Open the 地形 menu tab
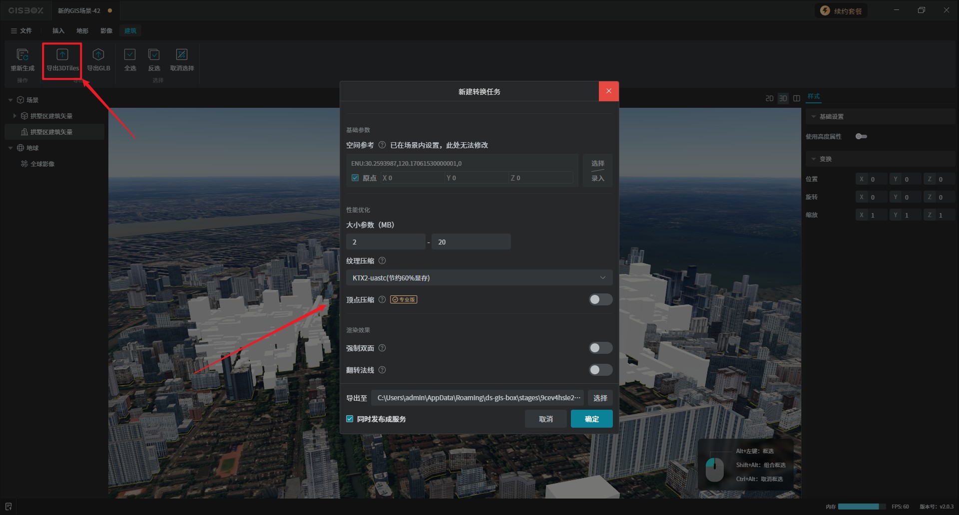Image resolution: width=959 pixels, height=515 pixels. tap(82, 31)
